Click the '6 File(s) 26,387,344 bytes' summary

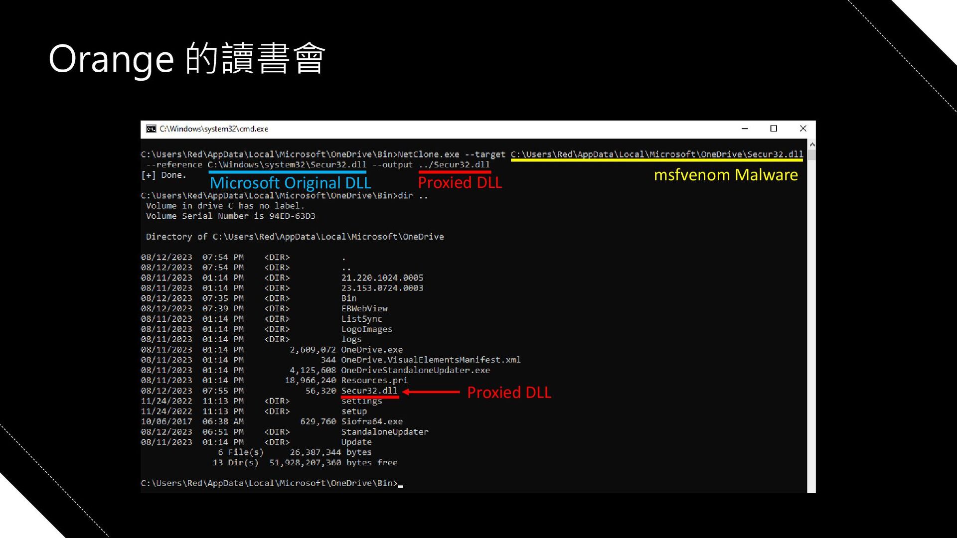(295, 452)
